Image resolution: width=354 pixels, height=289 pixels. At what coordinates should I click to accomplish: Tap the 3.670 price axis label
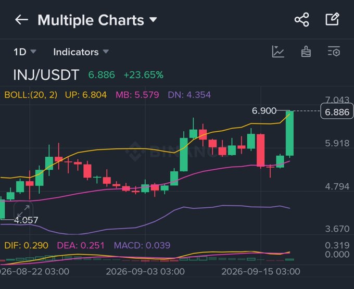click(x=337, y=229)
